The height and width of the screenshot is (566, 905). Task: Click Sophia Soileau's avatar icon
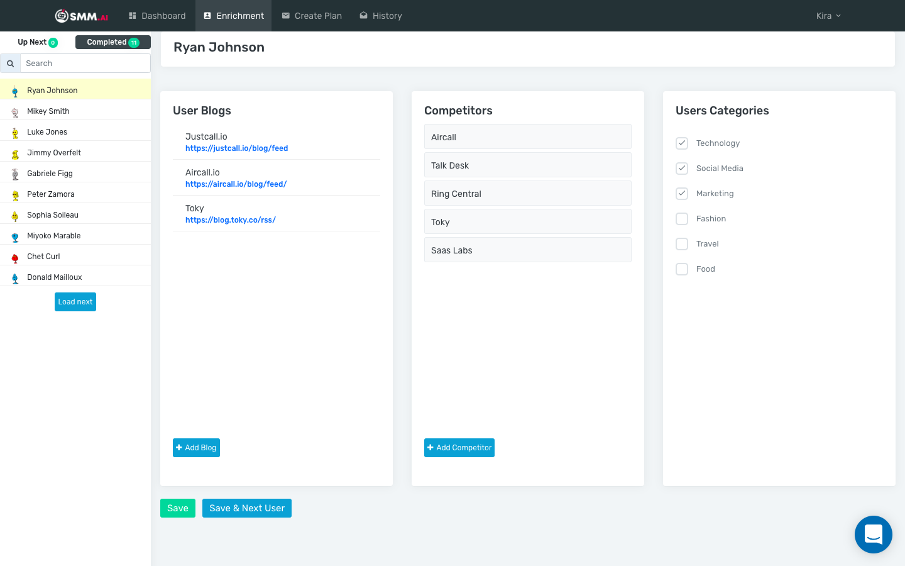[15, 216]
